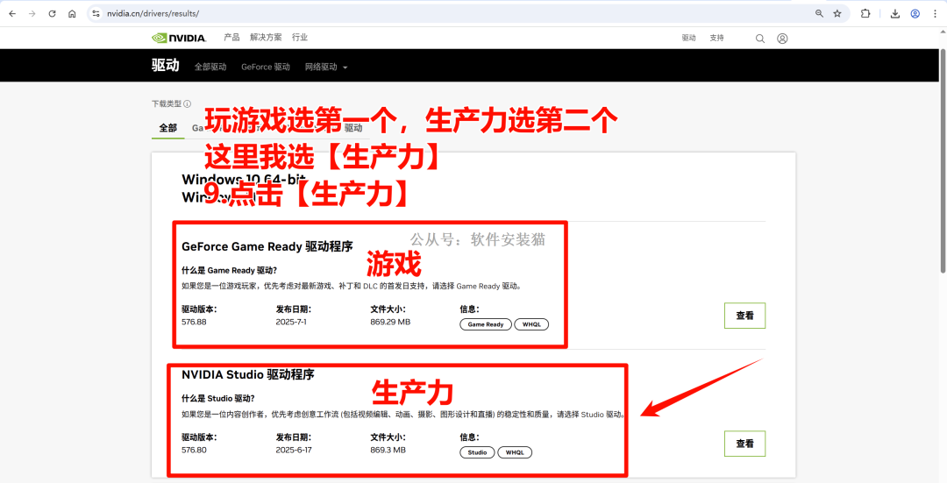Click the GeForce Game Ready 驱动程序 heading

pos(267,246)
